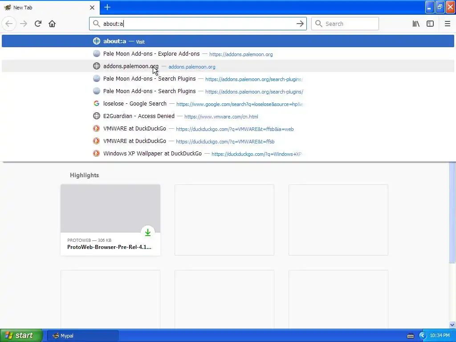456x342 pixels.
Task: Go back using the back arrow button
Action: (x=9, y=24)
